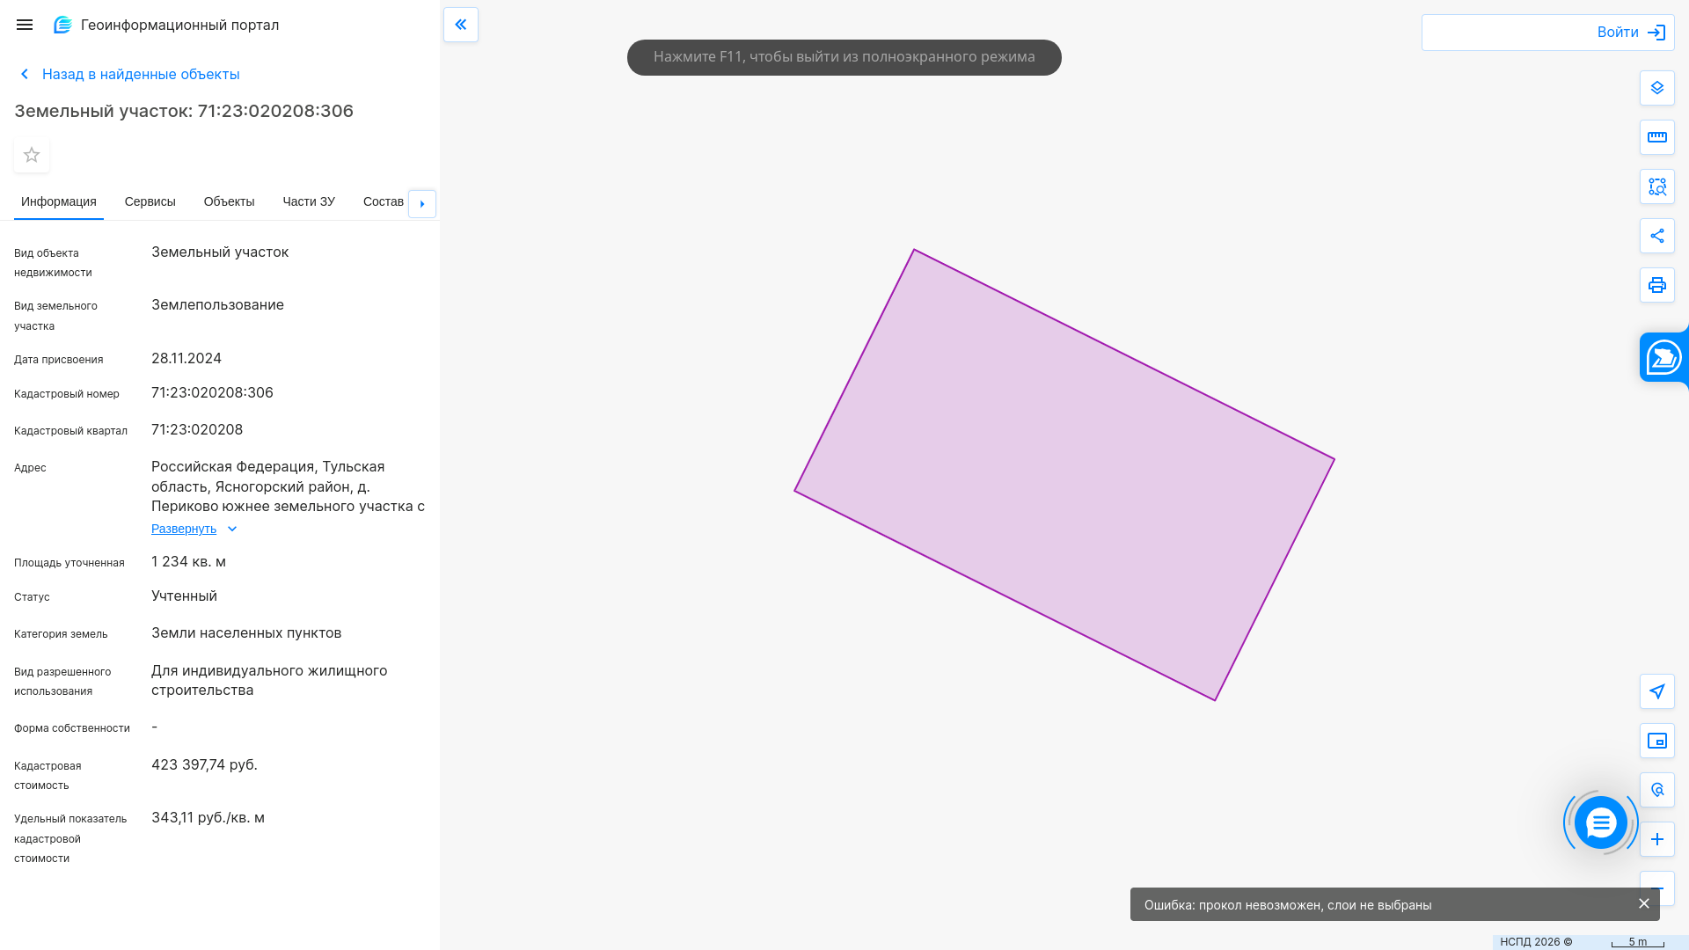Open the blue map assistant side widget

coord(1664,357)
